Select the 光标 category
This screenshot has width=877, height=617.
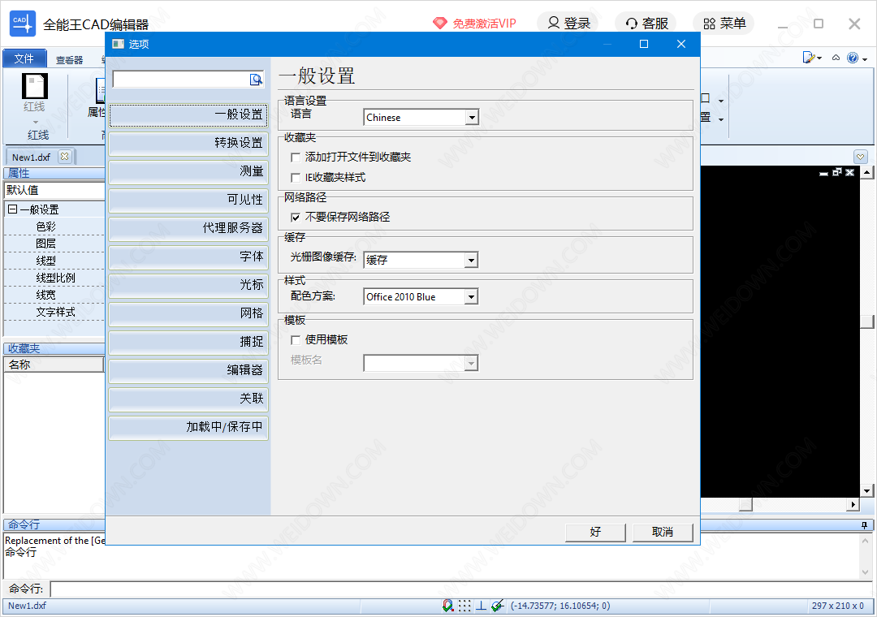[x=188, y=285]
